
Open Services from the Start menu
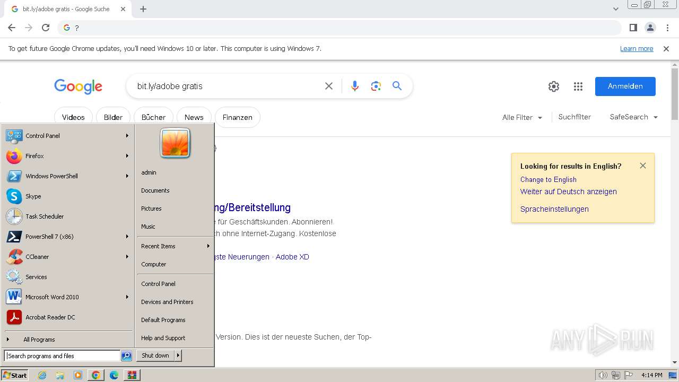67,277
